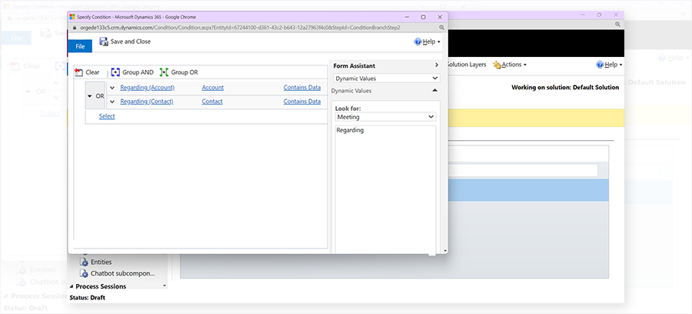The height and width of the screenshot is (314, 692).
Task: Click the site info icon beside the URL
Action: (x=75, y=28)
